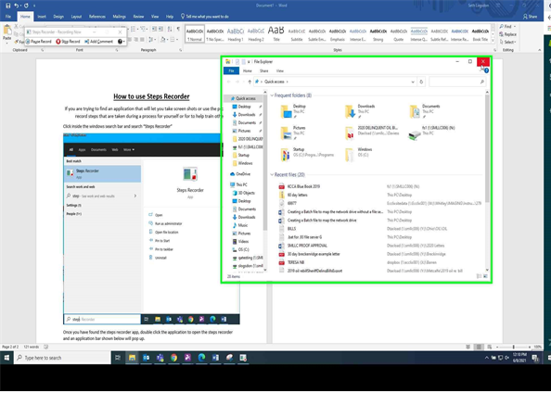Screen dimensions: 551x405
Task: Click the Sort icon in Paragraph group
Action: pyautogui.click(x=170, y=29)
